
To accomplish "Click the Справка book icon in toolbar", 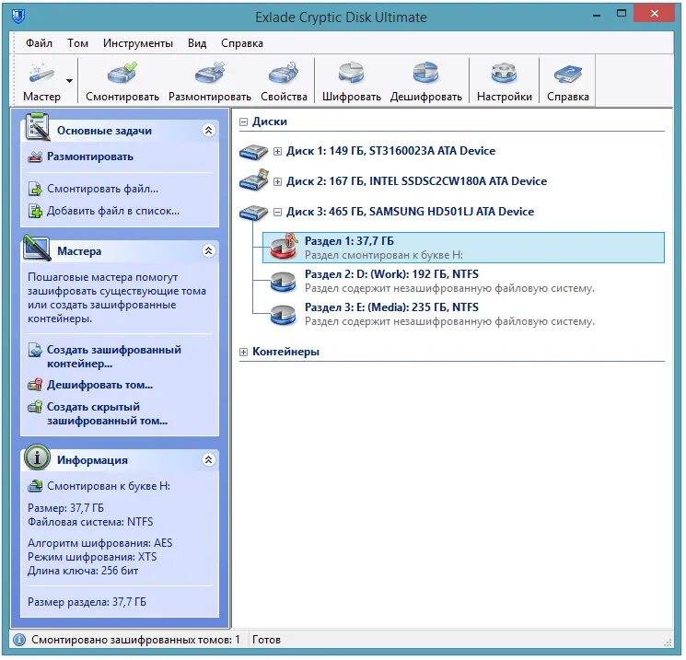I will 567,74.
